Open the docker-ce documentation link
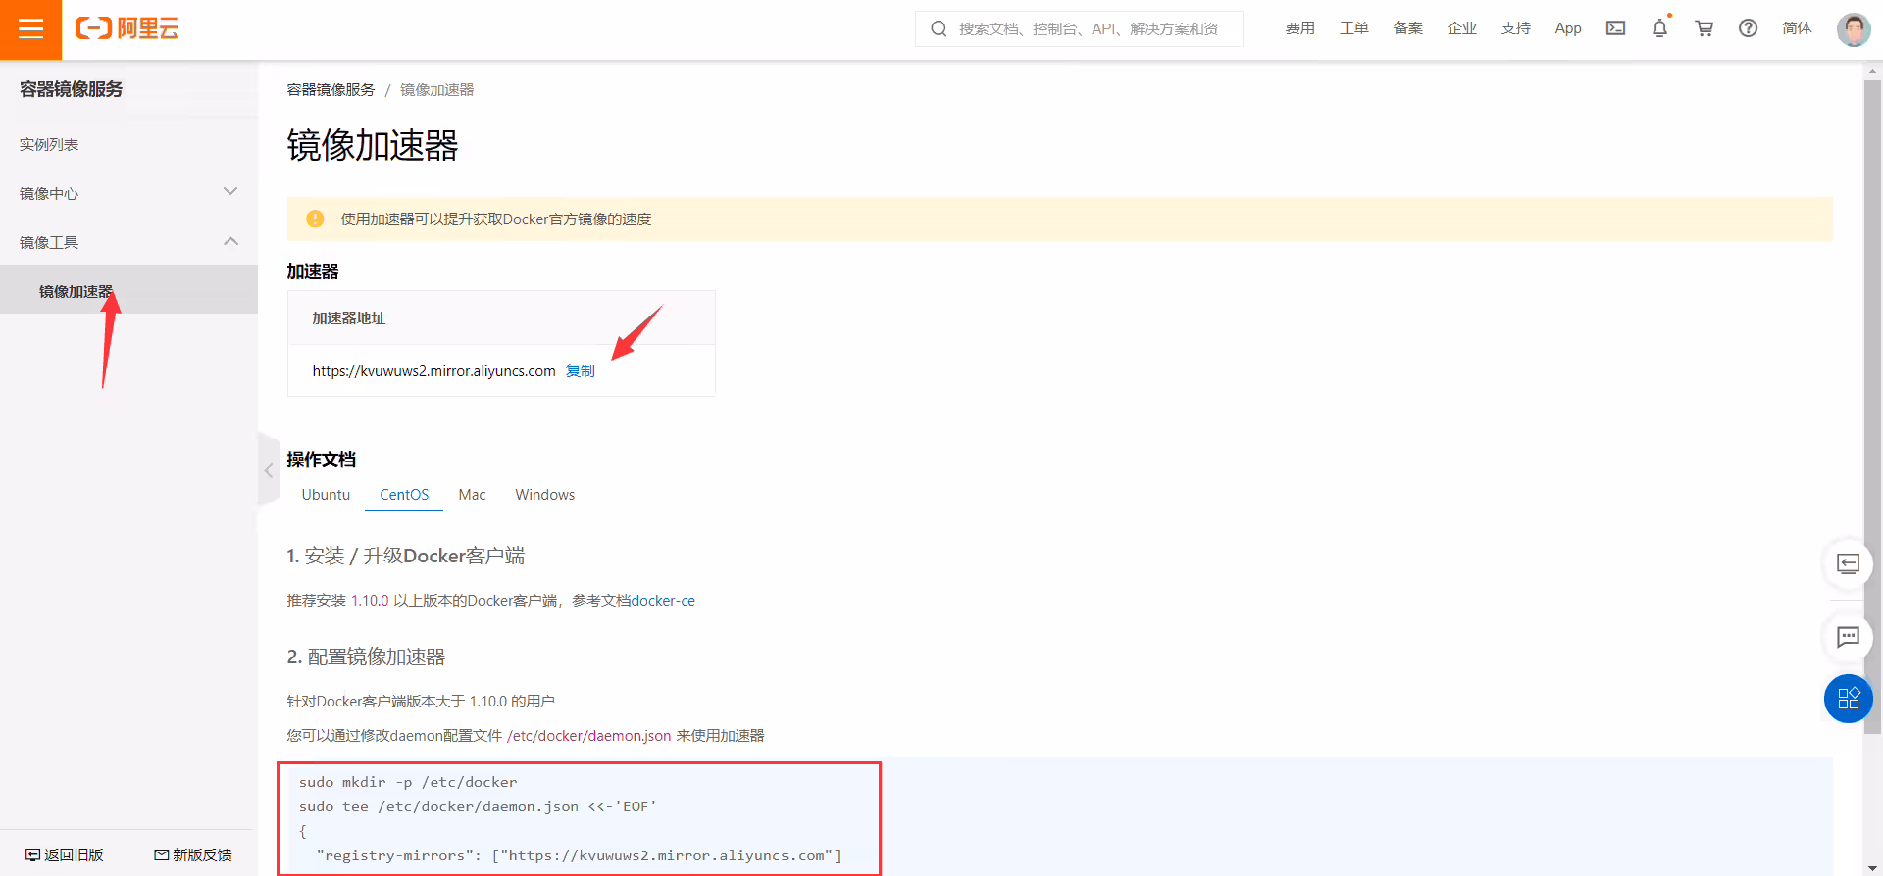This screenshot has height=876, width=1883. point(663,601)
